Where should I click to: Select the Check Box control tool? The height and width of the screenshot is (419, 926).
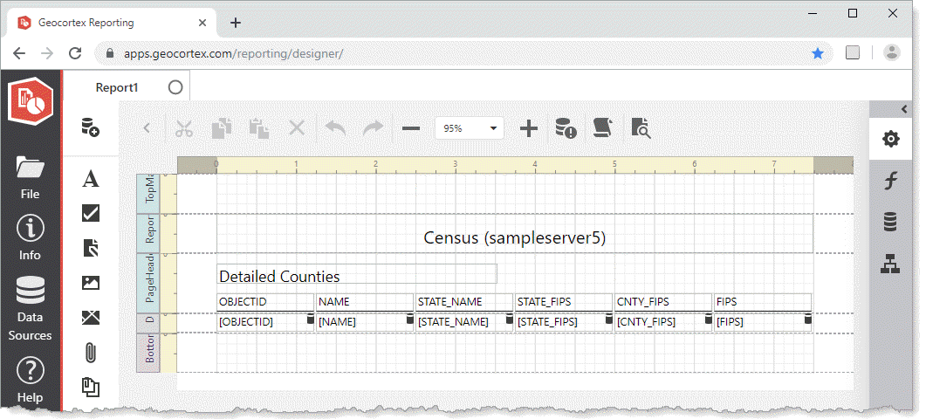point(91,213)
